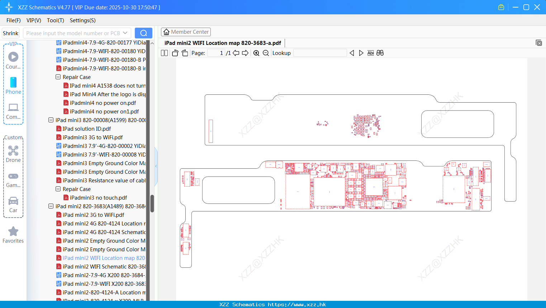The width and height of the screenshot is (546, 308).
Task: Select the iPad mini2 WIFI Location map tab
Action: pyautogui.click(x=223, y=43)
